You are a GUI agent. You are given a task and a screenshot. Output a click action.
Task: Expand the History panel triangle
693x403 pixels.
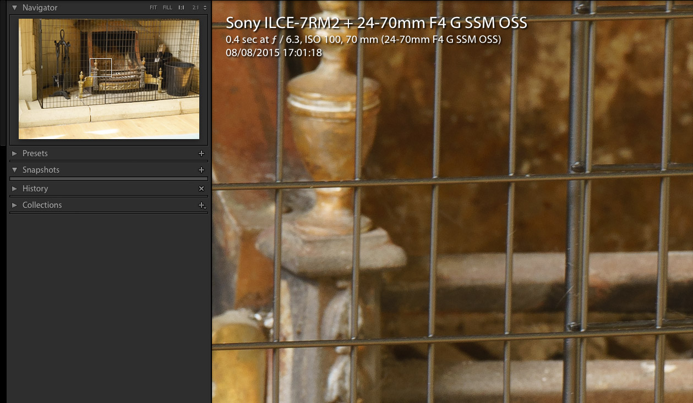pyautogui.click(x=15, y=189)
